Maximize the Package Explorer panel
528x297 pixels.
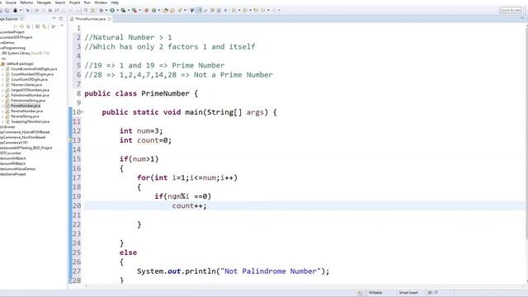pos(61,18)
